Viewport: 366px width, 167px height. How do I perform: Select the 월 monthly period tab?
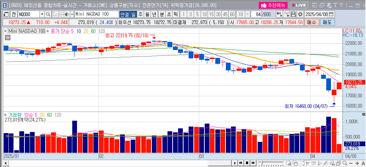[x=147, y=14]
